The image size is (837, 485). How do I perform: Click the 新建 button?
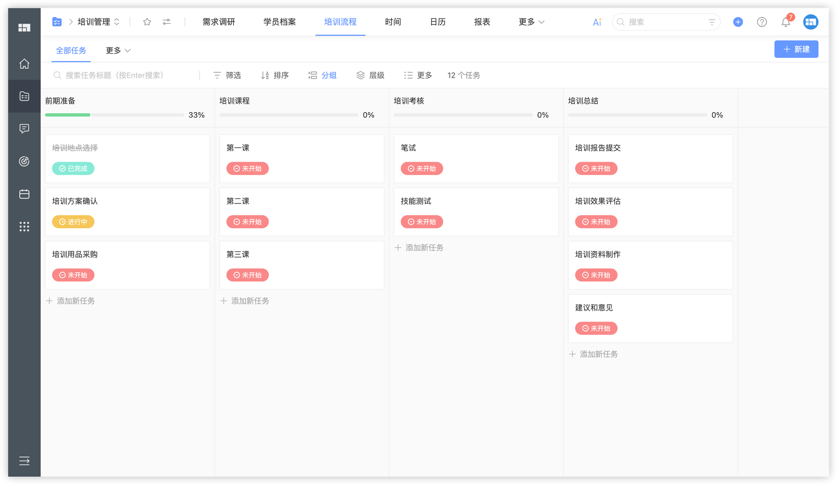[796, 49]
